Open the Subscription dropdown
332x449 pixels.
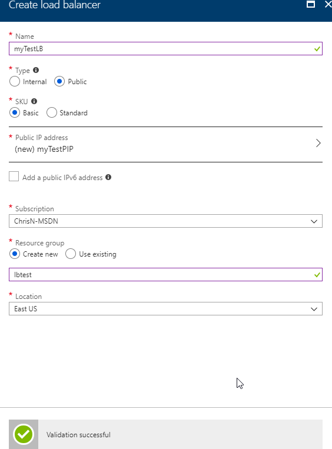[x=165, y=221]
